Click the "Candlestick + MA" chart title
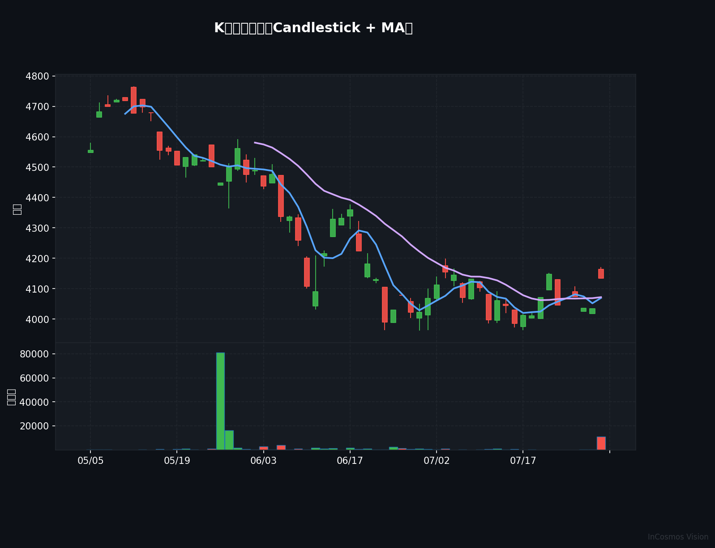 click(x=313, y=28)
